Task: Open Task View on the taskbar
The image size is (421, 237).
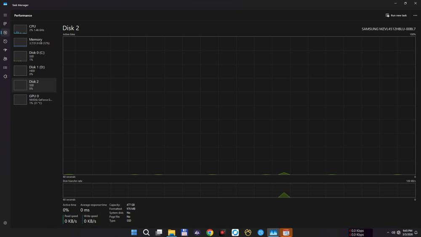Action: pyautogui.click(x=159, y=232)
